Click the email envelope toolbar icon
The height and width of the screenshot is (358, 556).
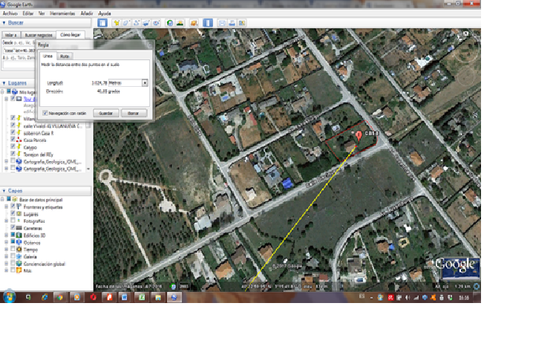222,23
